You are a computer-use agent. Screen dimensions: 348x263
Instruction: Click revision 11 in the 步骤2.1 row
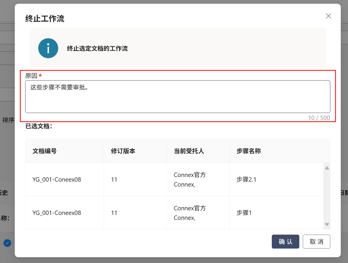(114, 180)
